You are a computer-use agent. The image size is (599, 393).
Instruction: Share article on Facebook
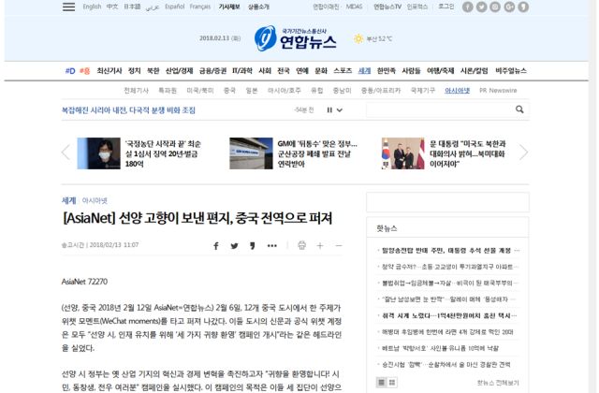pos(216,245)
